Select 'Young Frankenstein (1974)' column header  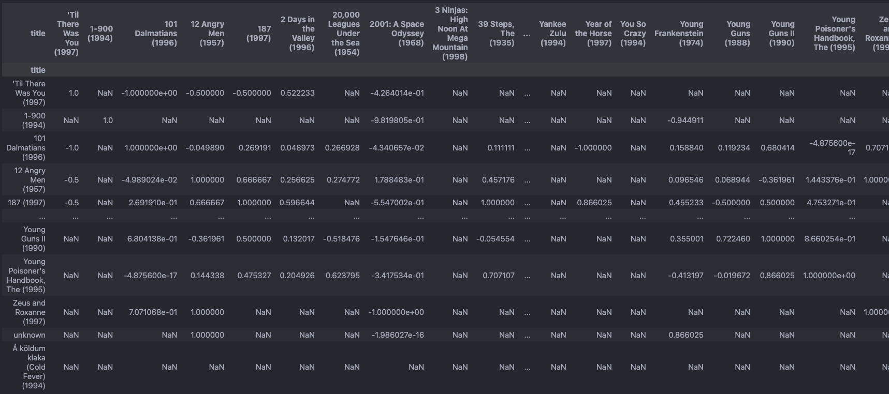coord(679,34)
